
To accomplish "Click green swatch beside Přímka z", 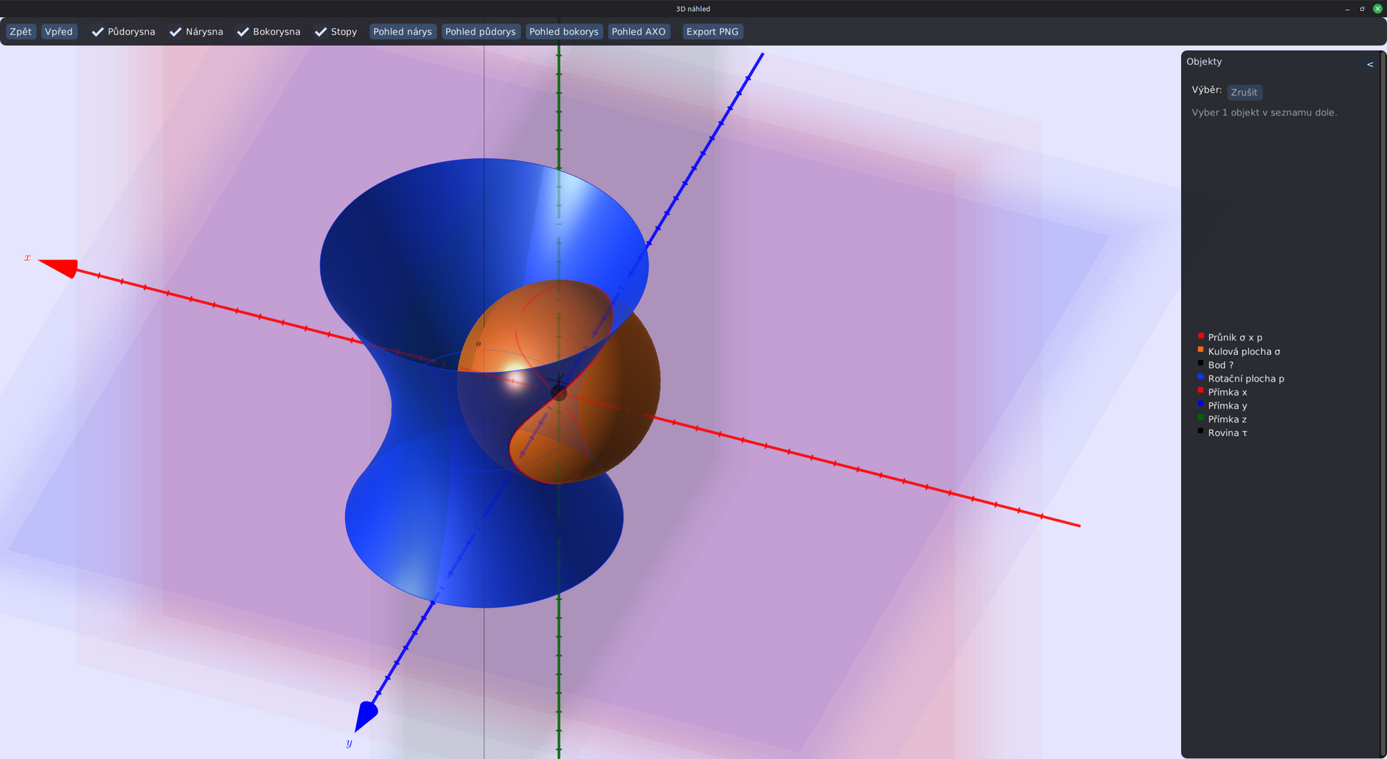I will tap(1201, 417).
